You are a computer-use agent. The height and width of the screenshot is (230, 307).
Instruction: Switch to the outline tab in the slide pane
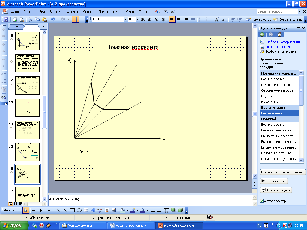pos(17,27)
